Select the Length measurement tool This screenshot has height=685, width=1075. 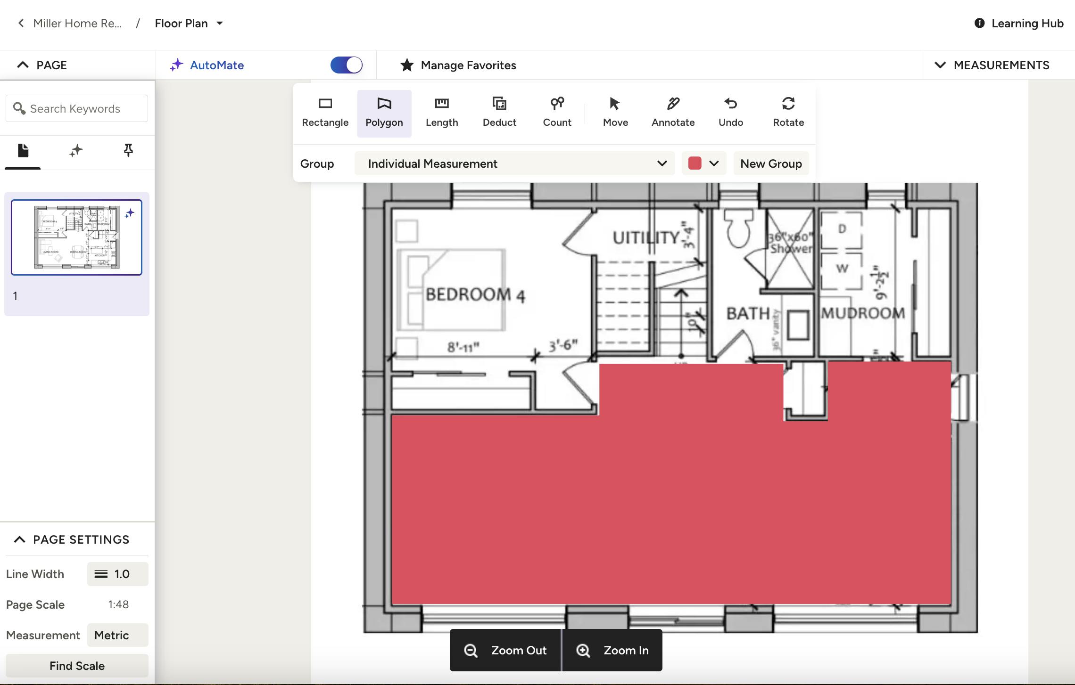(x=441, y=112)
